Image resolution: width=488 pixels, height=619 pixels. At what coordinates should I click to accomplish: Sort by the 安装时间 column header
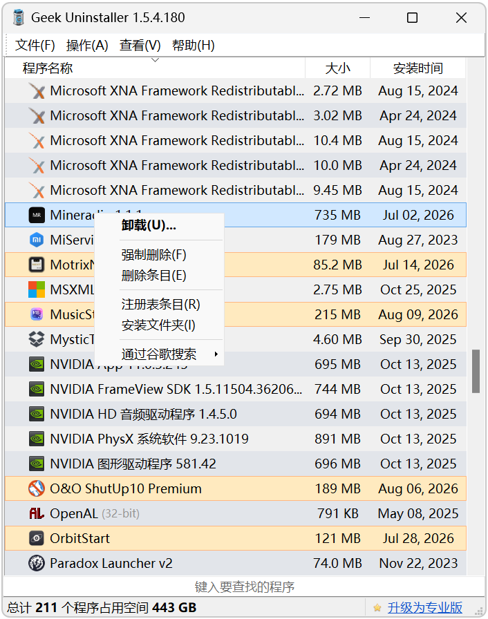pyautogui.click(x=417, y=68)
